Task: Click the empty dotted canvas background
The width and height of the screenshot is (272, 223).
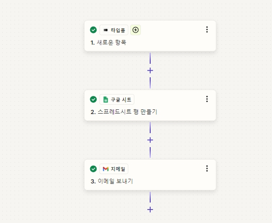Action: (42, 111)
